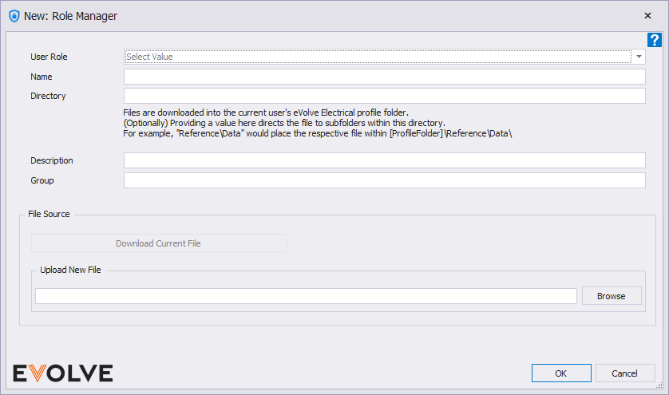Focus the Directory input field
Viewport: 669px width, 395px height.
click(x=385, y=96)
